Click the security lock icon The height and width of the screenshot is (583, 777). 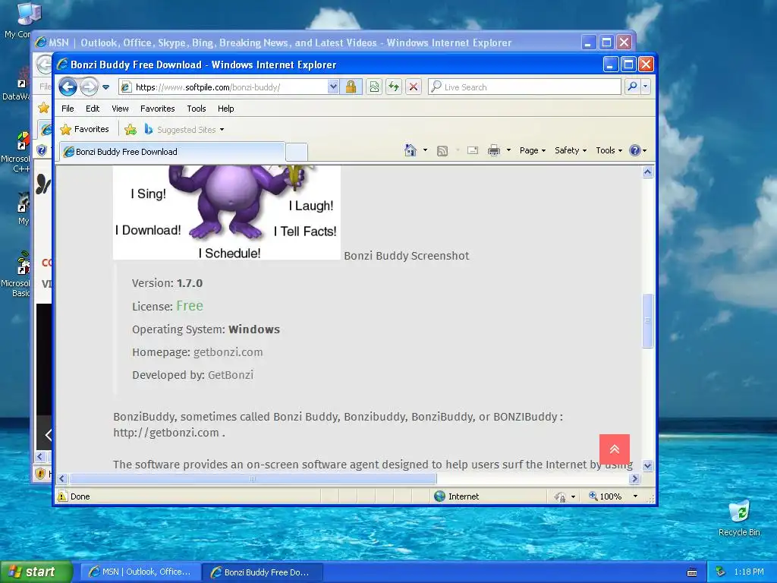(x=351, y=87)
